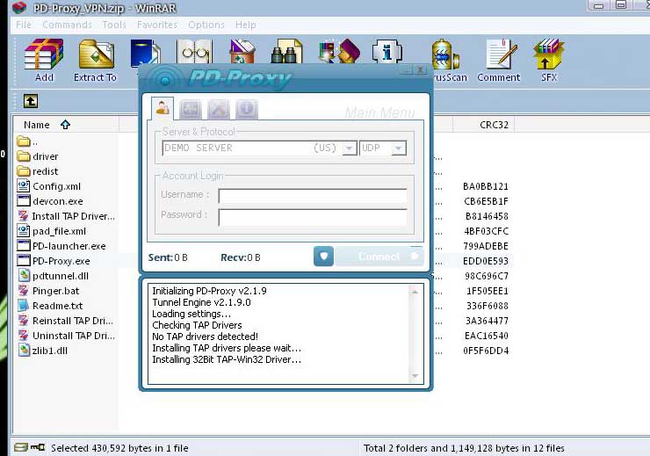650x456 pixels.
Task: Select the redist folder entry
Action: [x=38, y=171]
